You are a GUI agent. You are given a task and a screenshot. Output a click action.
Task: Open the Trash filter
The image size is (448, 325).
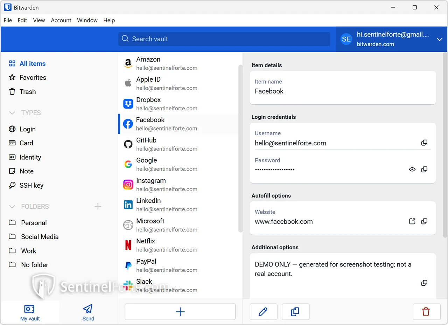point(22,92)
